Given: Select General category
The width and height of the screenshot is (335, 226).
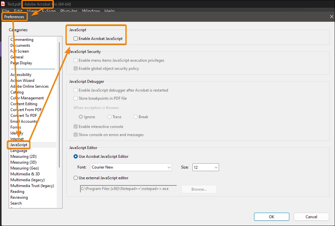Looking at the screenshot, I should (x=17, y=57).
